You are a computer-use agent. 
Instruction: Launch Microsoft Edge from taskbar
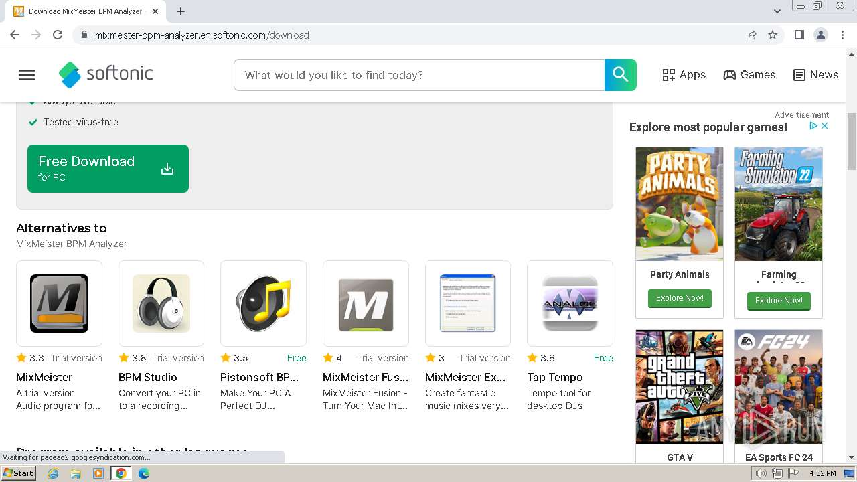(144, 473)
